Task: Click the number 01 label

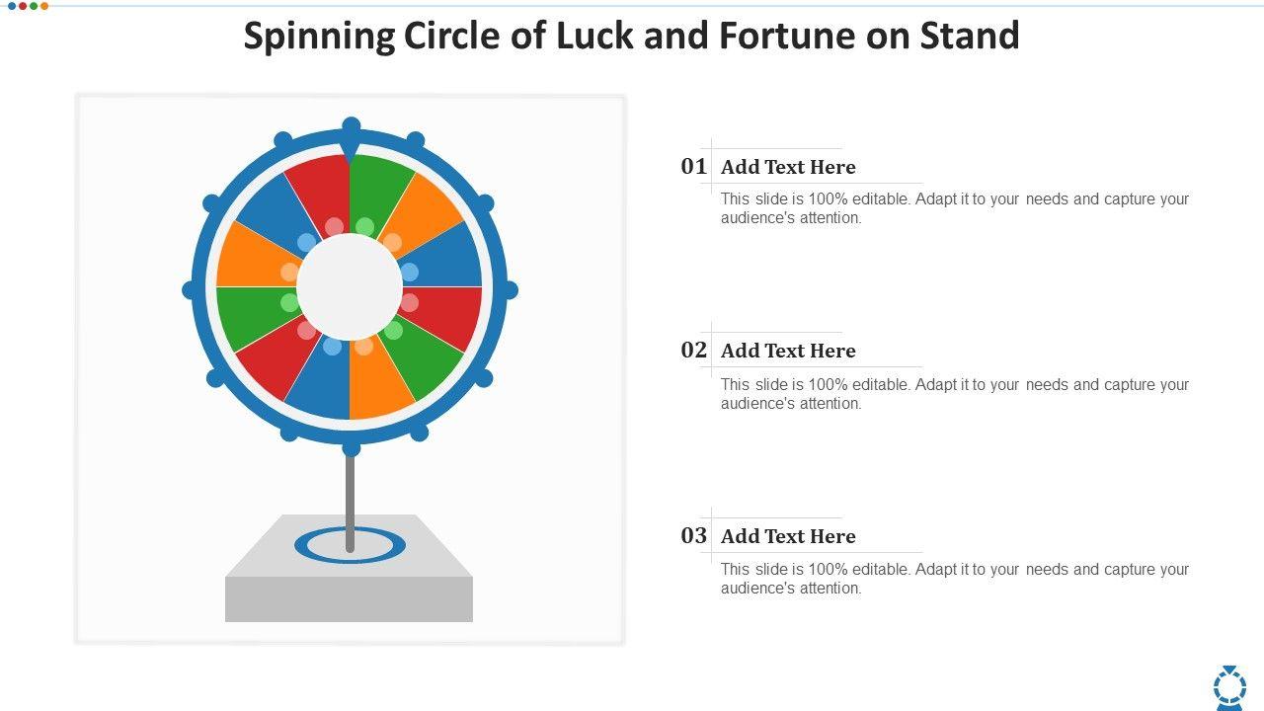Action: [x=693, y=167]
